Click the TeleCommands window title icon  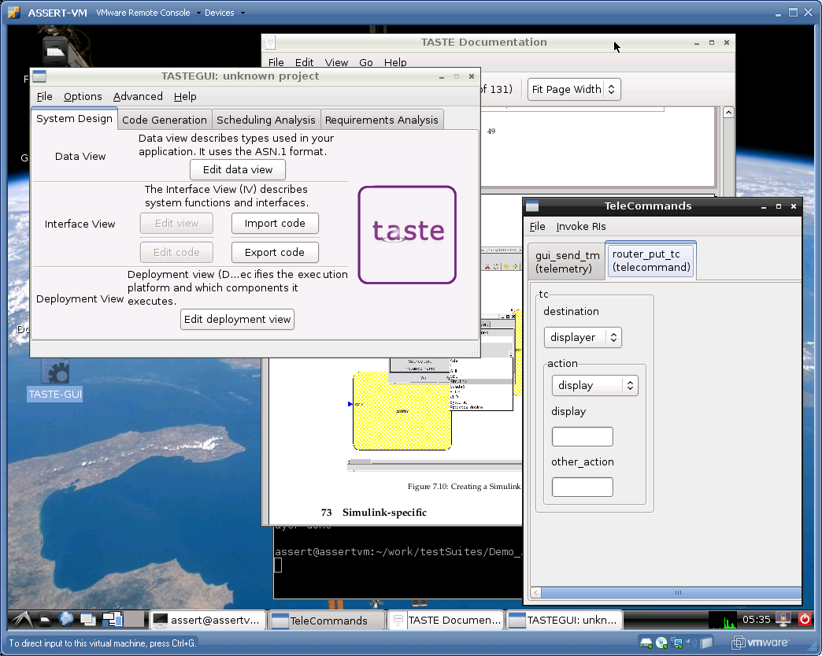(x=532, y=206)
